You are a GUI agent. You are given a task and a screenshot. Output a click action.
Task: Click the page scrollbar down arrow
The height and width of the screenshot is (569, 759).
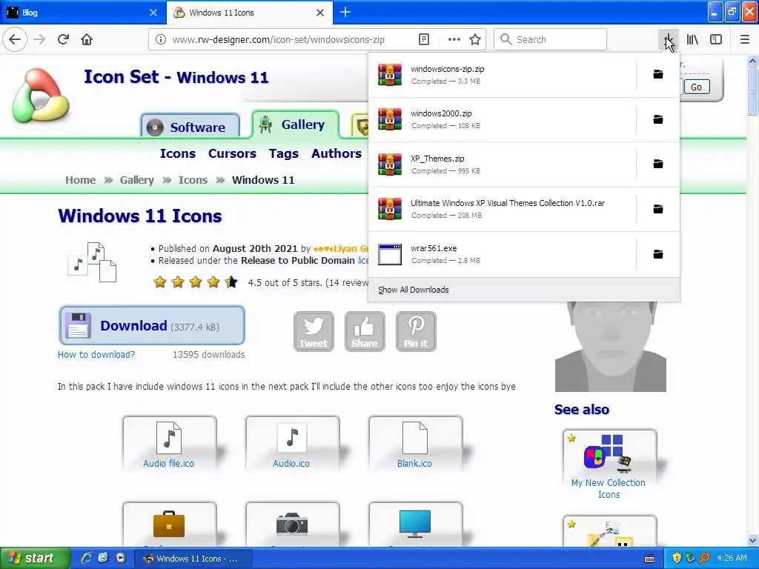tap(753, 540)
